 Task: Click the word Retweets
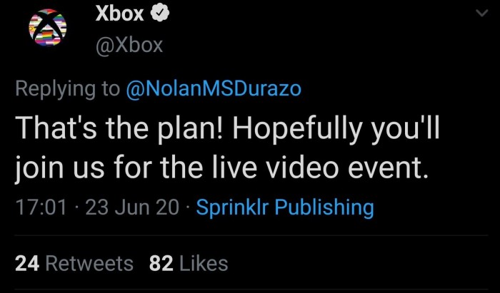[89, 263]
